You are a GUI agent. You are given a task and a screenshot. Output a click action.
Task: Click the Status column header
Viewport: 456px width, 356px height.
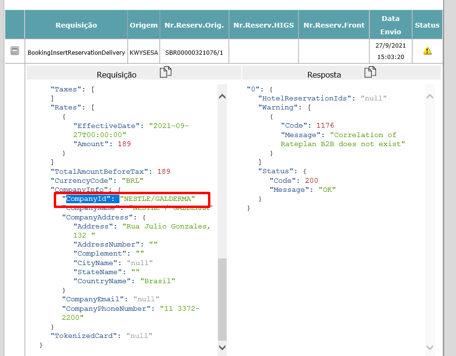(427, 25)
